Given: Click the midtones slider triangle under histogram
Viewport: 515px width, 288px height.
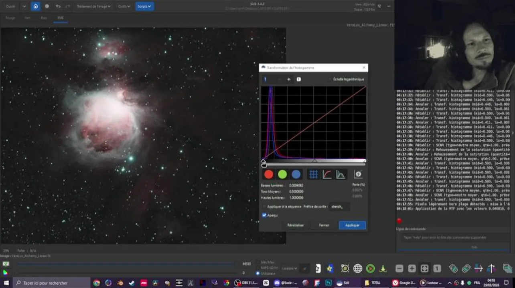Looking at the screenshot, I should pyautogui.click(x=314, y=161).
